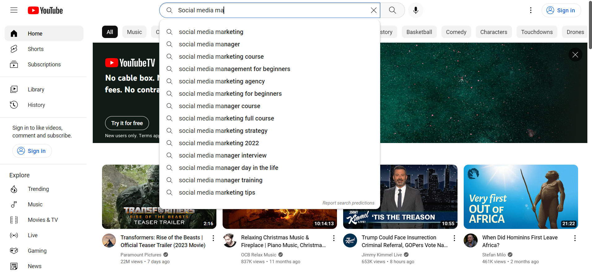Clear the search box text
The width and height of the screenshot is (592, 274).
(x=373, y=10)
